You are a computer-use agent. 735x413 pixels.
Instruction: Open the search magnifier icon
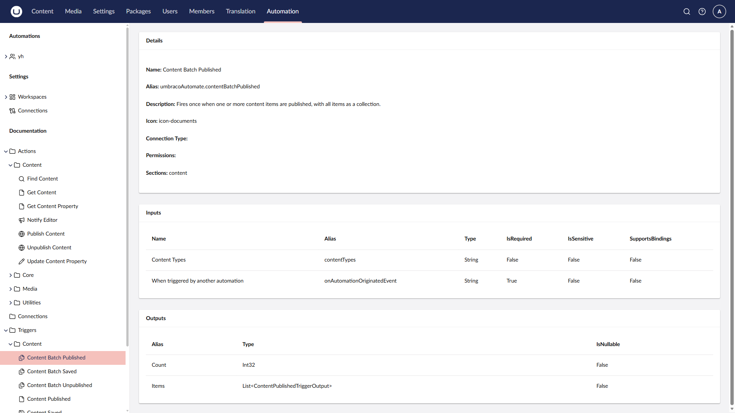(687, 11)
